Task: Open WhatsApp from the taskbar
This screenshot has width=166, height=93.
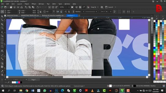Action: 45,91
